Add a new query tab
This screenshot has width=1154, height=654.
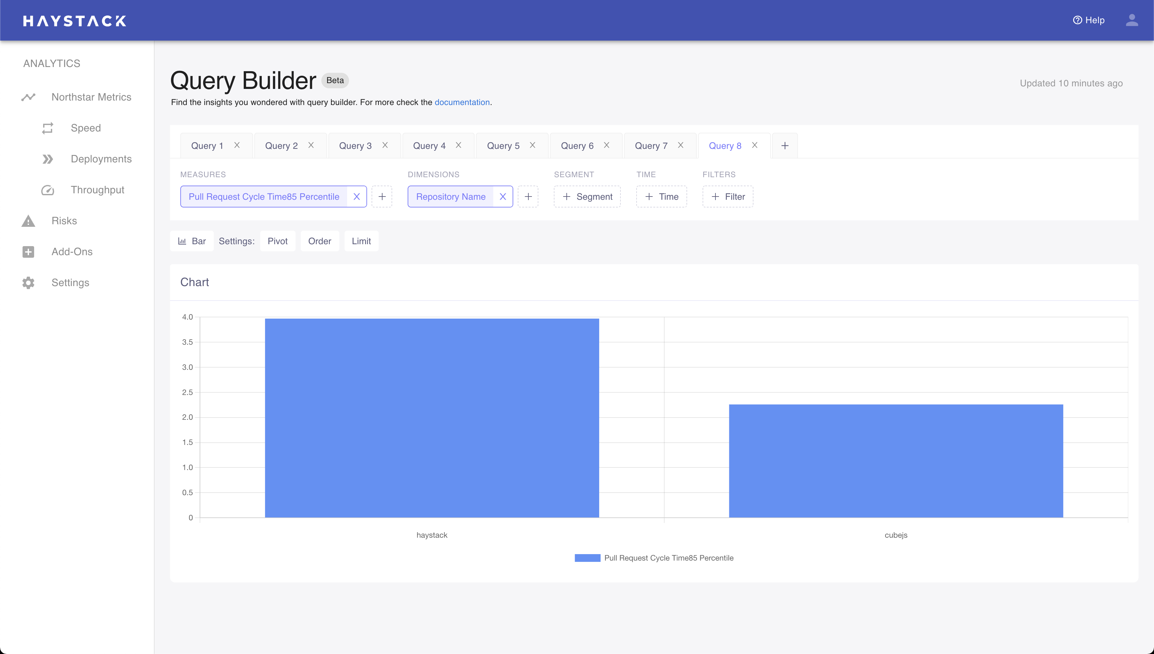click(785, 146)
